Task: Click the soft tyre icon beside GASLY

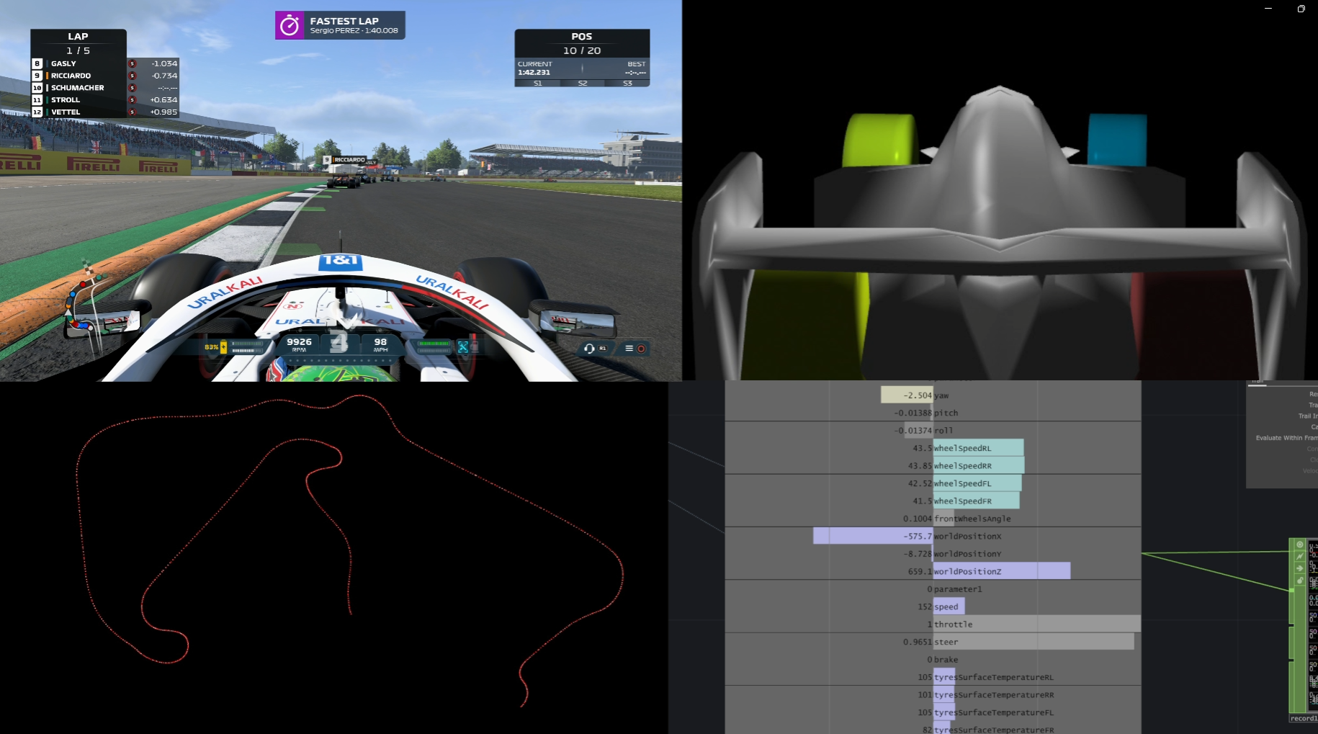Action: [132, 63]
